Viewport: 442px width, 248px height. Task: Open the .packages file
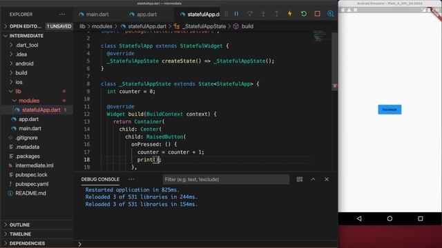28,156
